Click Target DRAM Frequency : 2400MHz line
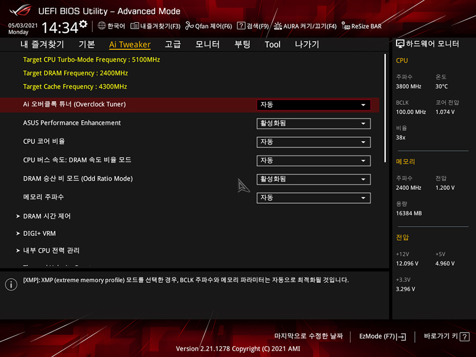Screen dimensions: 476x357 point(75,73)
